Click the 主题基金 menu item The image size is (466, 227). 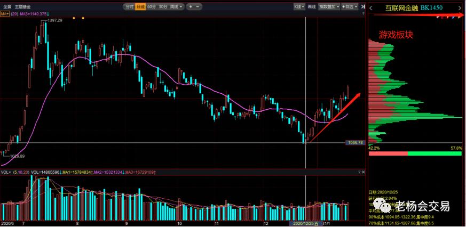(x=22, y=6)
